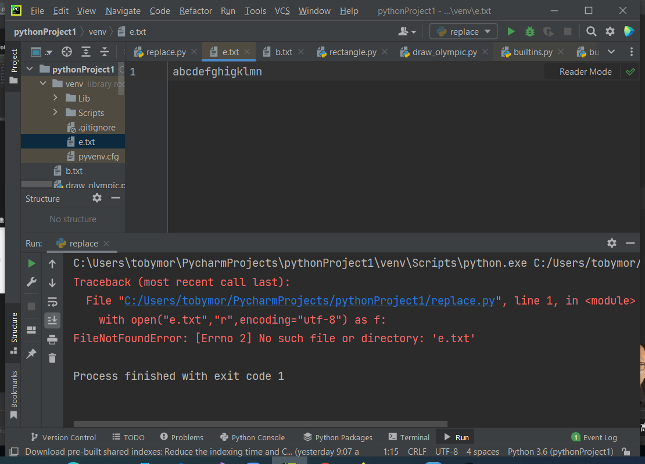Open line separator CRLF selector
Image resolution: width=645 pixels, height=464 pixels.
coord(417,452)
